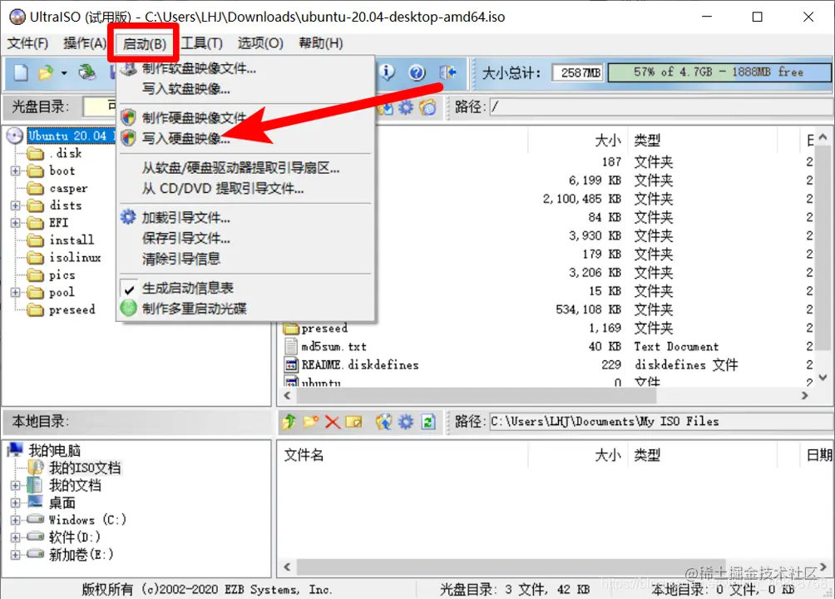Open the 操作(A) menu
This screenshot has width=835, height=599.
pos(84,43)
